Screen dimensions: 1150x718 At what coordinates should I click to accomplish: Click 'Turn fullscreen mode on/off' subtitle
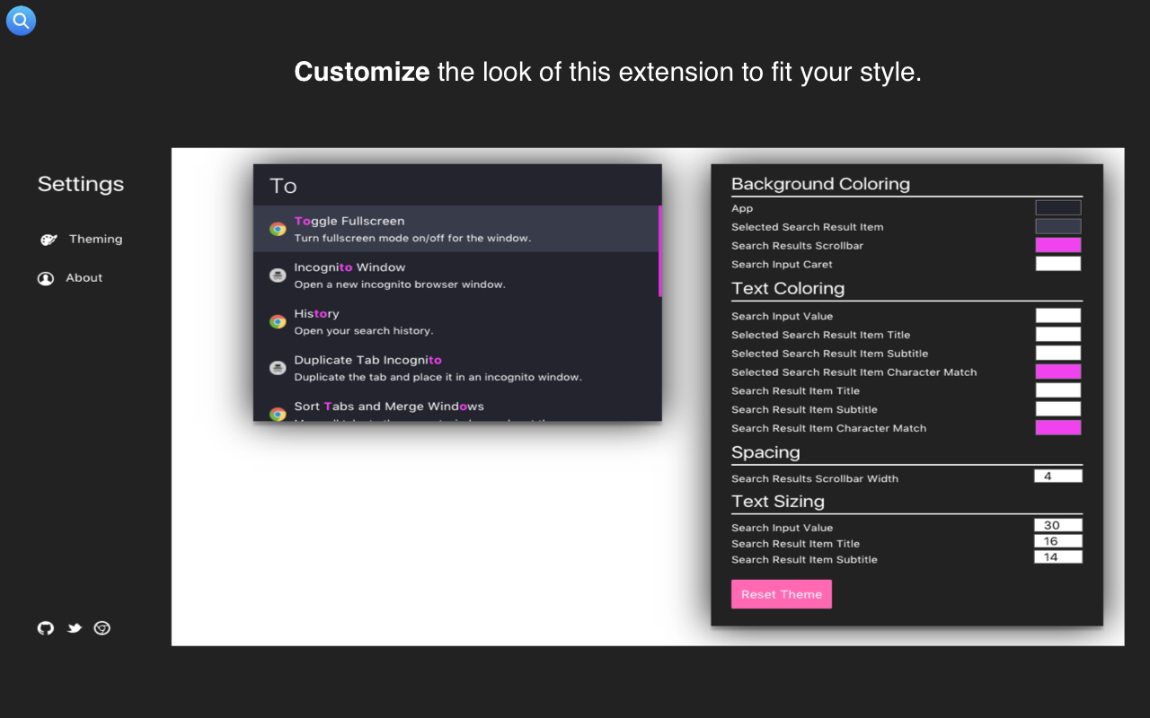(412, 238)
